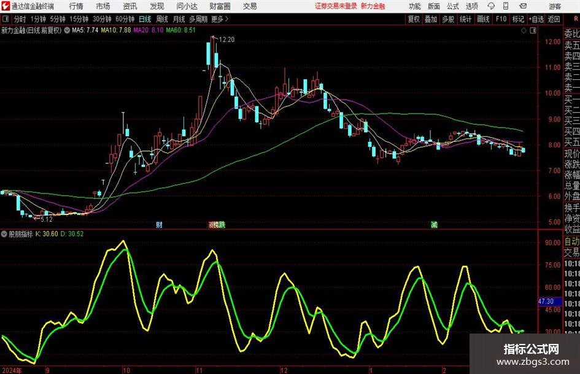Screen dimensions: 580x374
Task: Click the 标记 mark button
Action: tap(518, 19)
